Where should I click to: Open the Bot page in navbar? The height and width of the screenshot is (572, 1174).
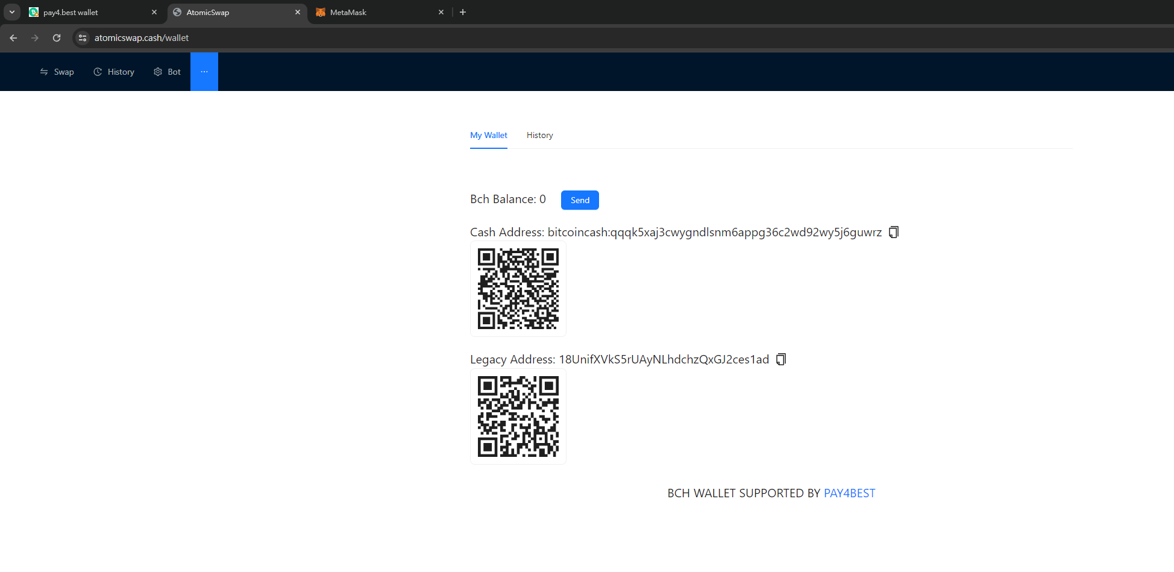point(167,72)
